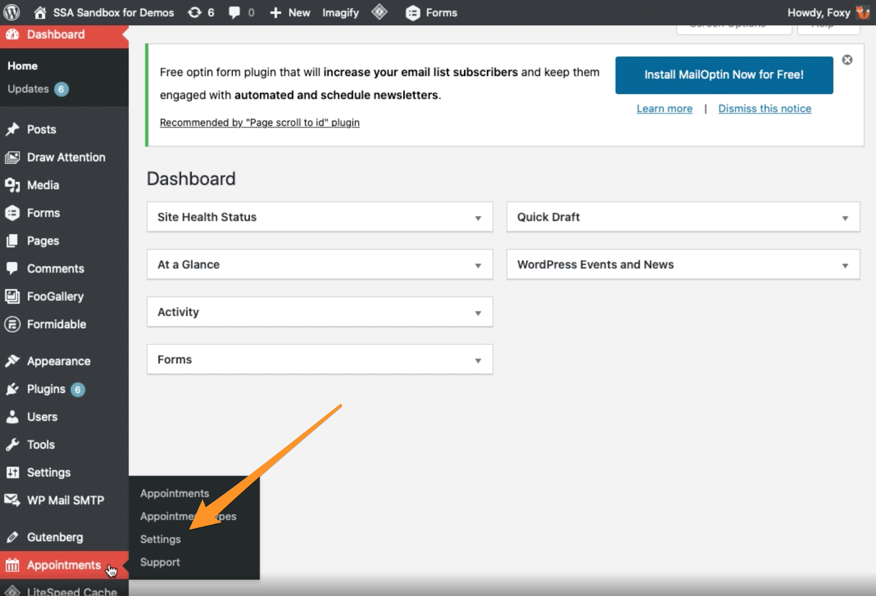Open Appointment Types in the flyout submenu

(x=188, y=516)
